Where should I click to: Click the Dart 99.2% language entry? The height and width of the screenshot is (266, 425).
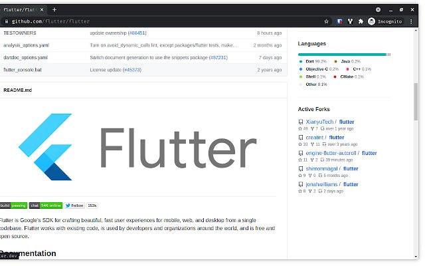pyautogui.click(x=313, y=61)
